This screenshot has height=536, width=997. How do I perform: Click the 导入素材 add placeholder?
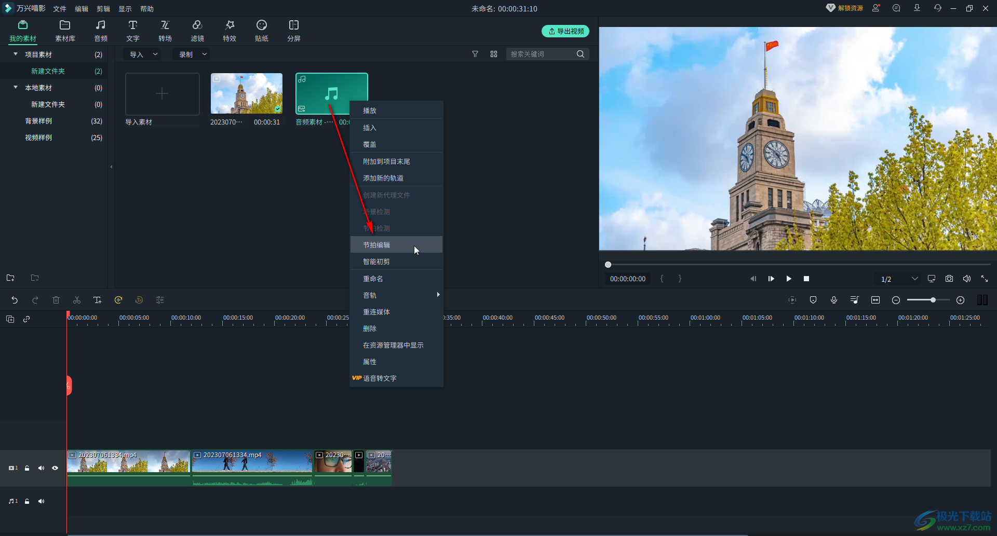coord(163,94)
